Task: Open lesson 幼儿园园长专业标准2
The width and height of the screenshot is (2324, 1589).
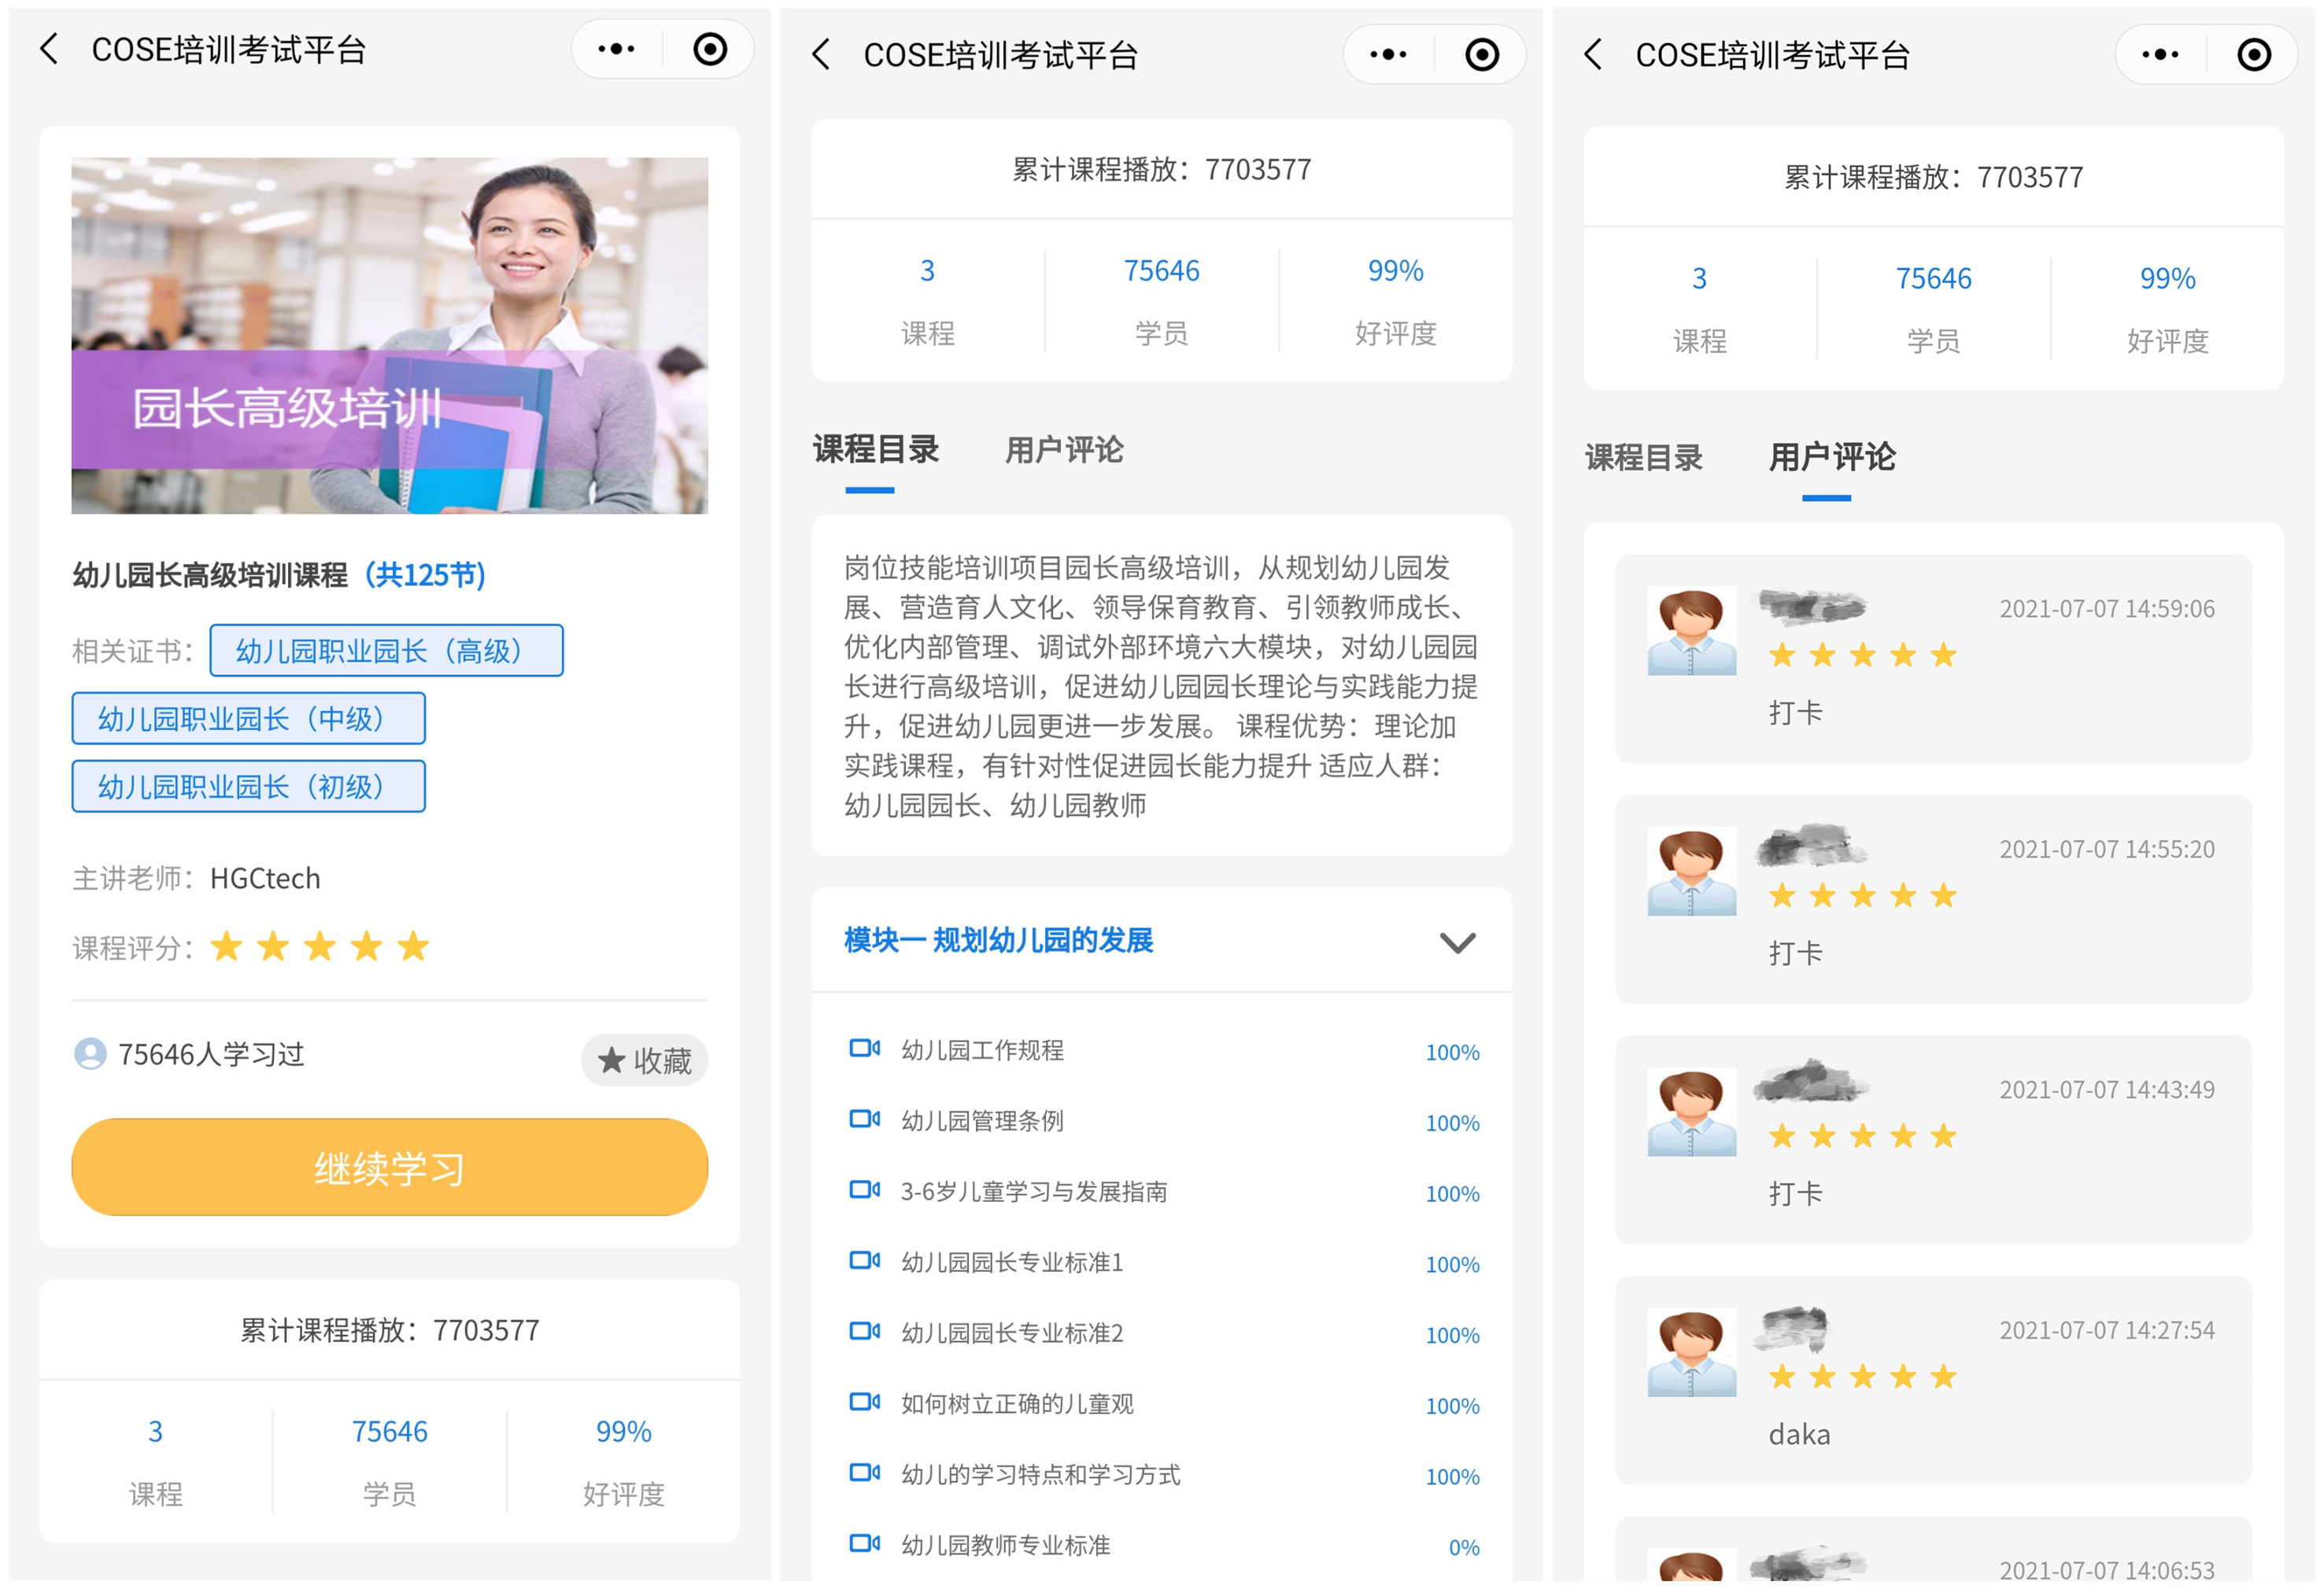Action: point(1161,1333)
